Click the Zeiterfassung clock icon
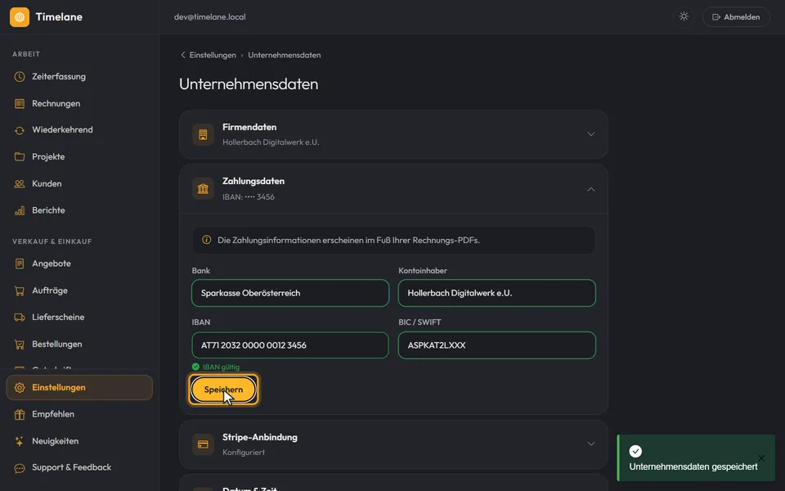Image resolution: width=785 pixels, height=491 pixels. (x=20, y=77)
